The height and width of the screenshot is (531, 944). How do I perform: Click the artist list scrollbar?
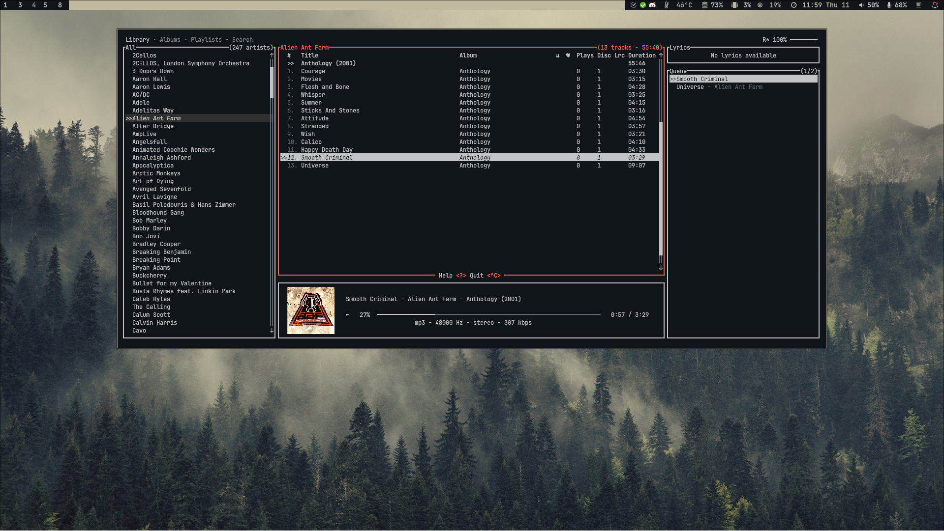(x=272, y=193)
